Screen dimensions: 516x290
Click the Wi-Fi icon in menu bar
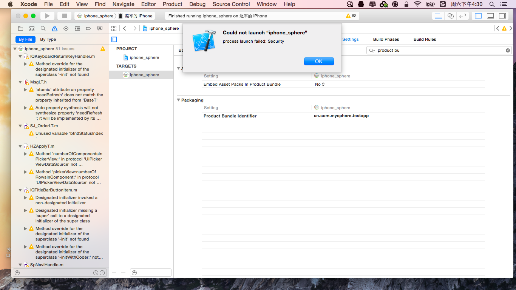417,4
